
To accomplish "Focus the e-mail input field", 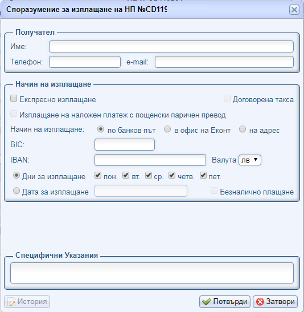I will pyautogui.click(x=224, y=62).
